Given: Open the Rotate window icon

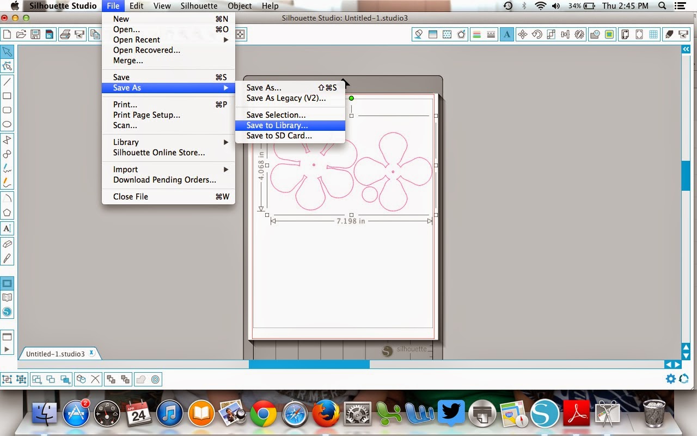Looking at the screenshot, I should (x=537, y=34).
